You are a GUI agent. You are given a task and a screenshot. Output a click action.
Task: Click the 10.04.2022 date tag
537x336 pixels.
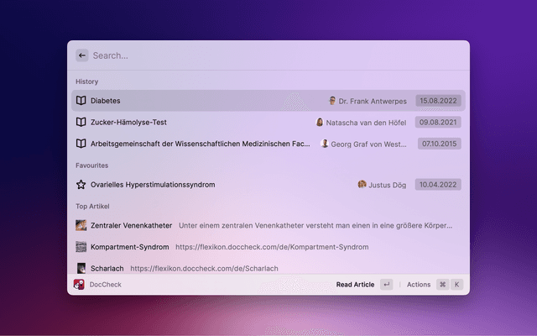438,185
